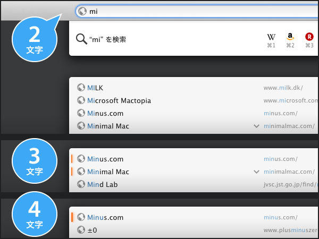Click the blue 3文字 badge
The width and height of the screenshot is (319, 239).
click(35, 161)
